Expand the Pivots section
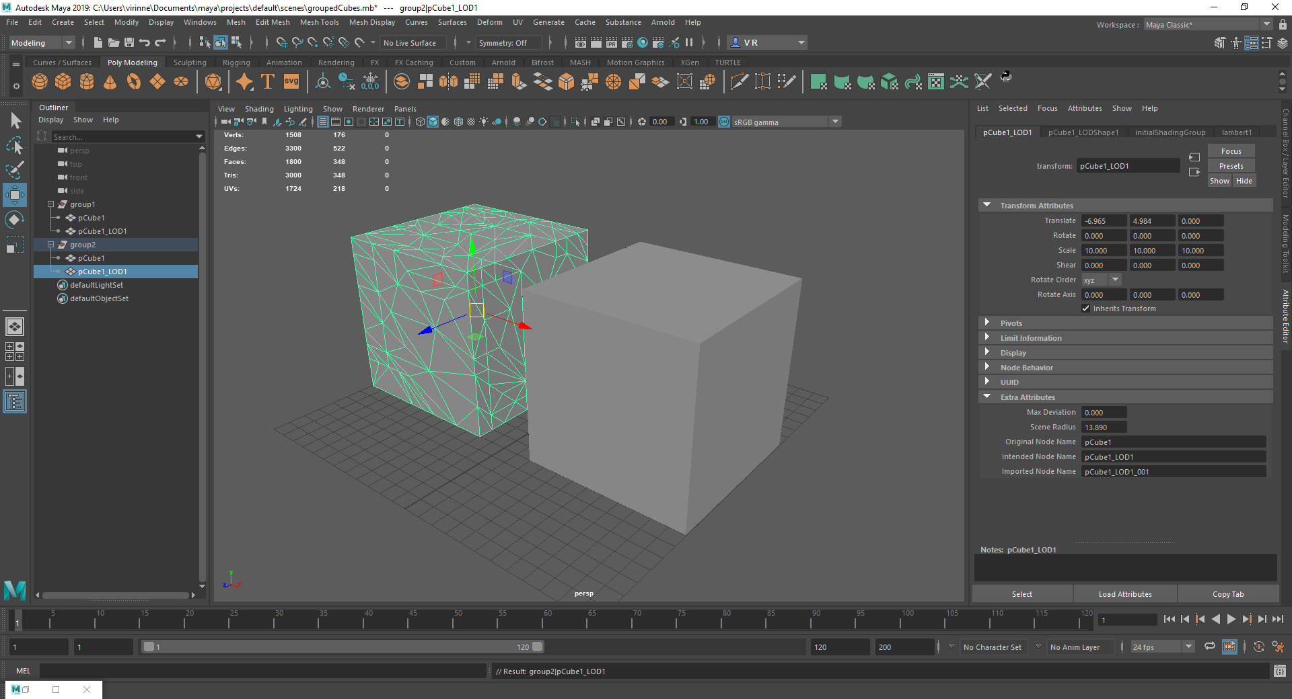1292x699 pixels. coord(1011,323)
